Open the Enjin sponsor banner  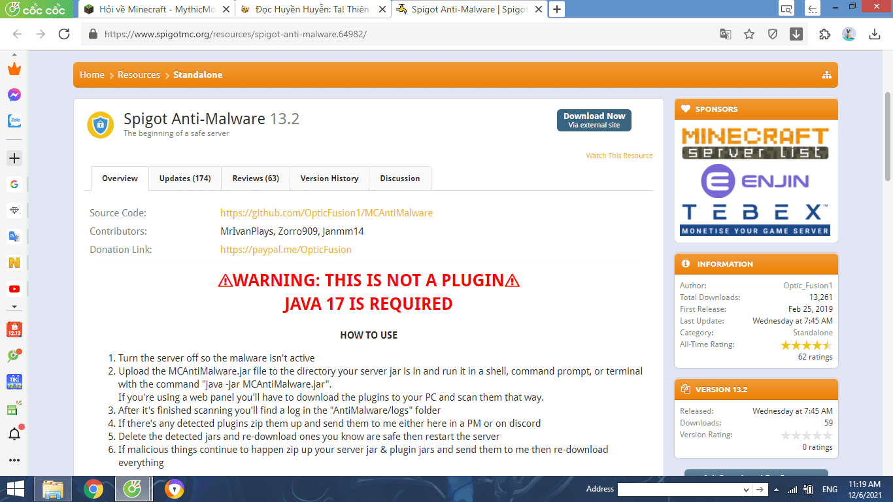click(755, 181)
